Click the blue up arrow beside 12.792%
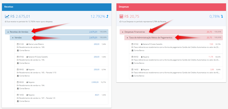The image size is (228, 109). coord(107,16)
